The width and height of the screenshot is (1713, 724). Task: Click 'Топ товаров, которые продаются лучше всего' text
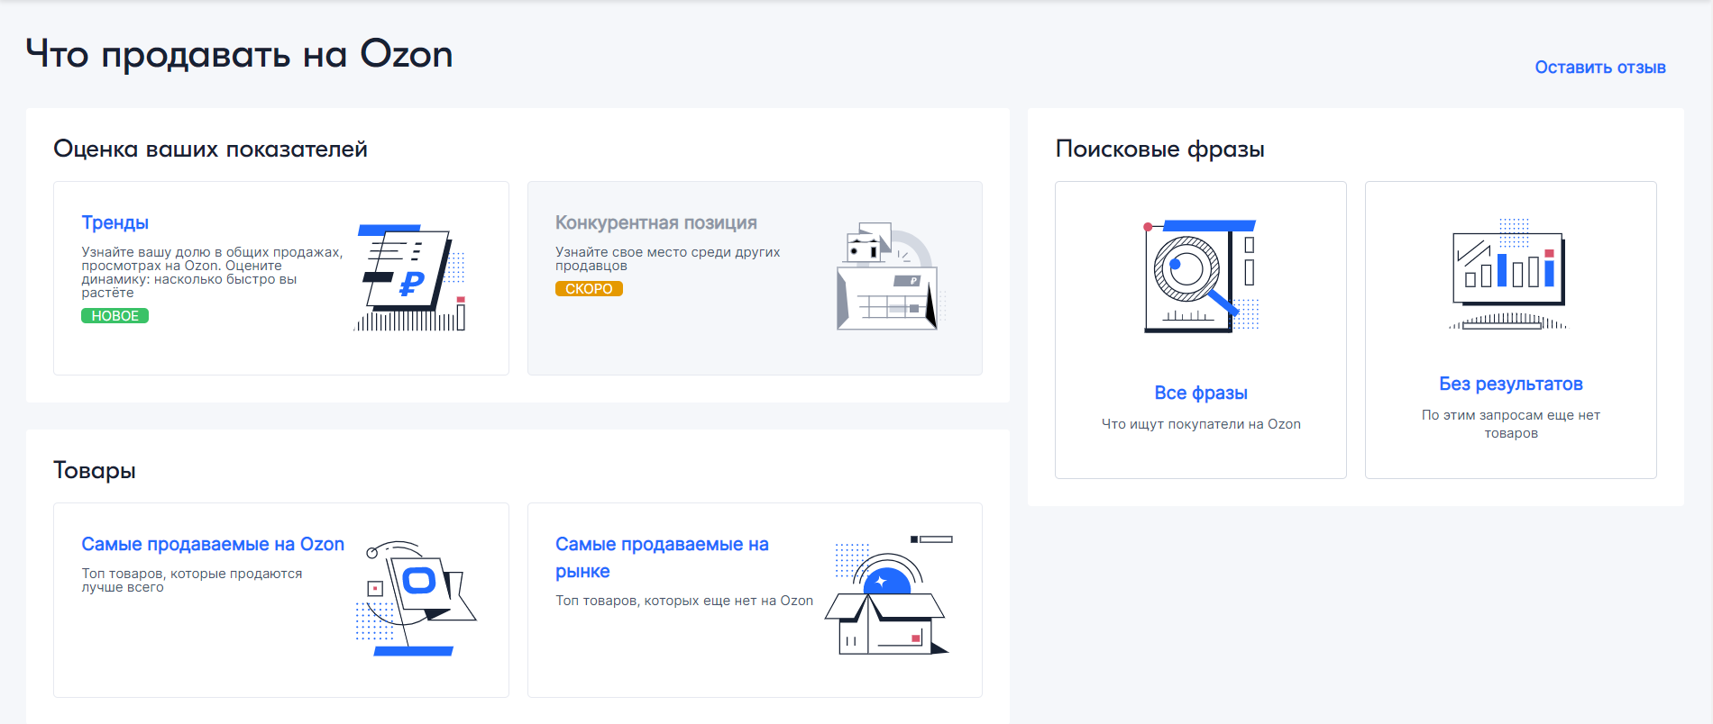pyautogui.click(x=192, y=580)
